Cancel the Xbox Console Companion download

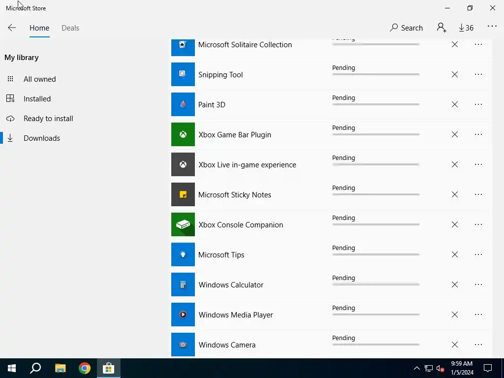coord(454,224)
